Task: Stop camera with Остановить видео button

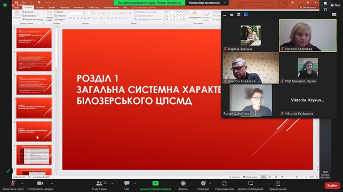Action: (40, 186)
